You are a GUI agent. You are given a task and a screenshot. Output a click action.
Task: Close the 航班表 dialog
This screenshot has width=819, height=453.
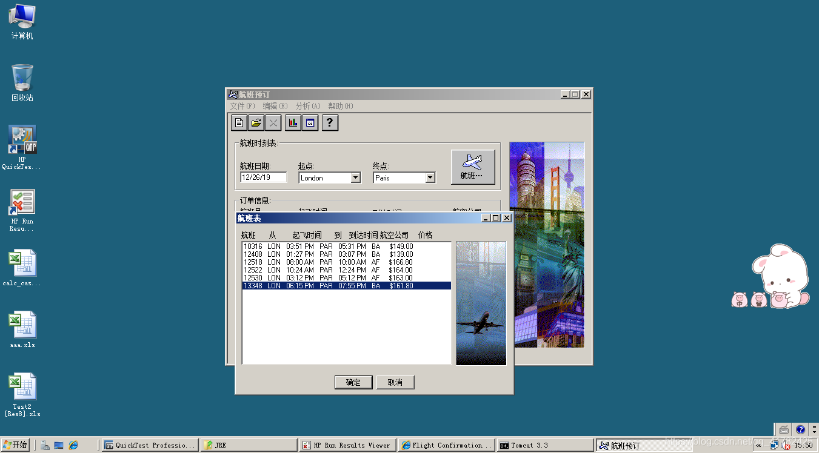pos(507,218)
